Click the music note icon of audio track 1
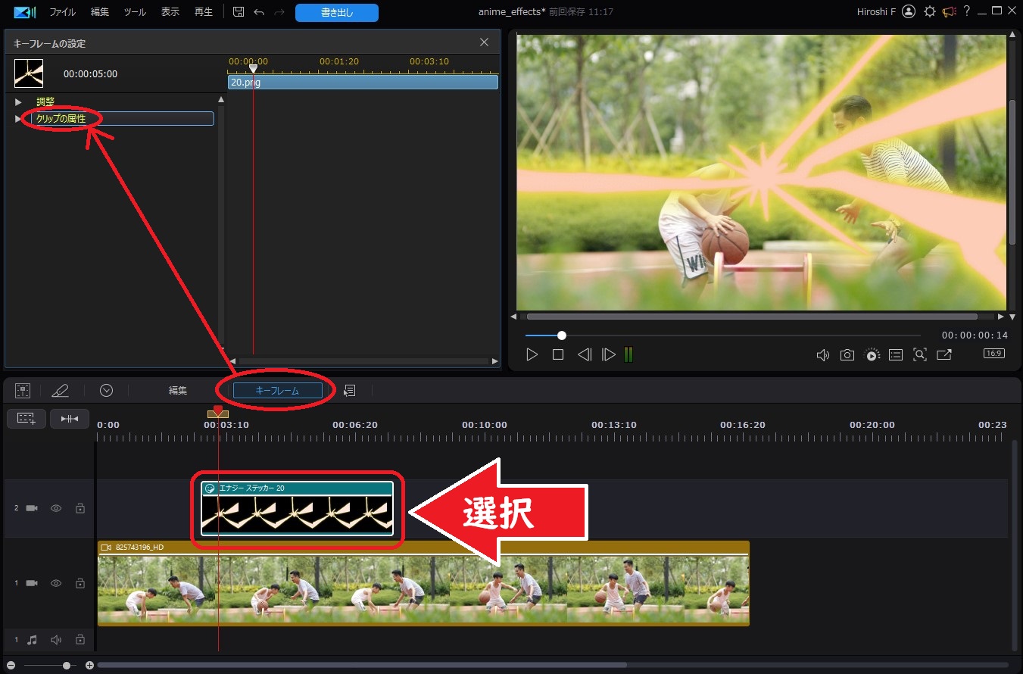This screenshot has height=674, width=1023. [32, 640]
